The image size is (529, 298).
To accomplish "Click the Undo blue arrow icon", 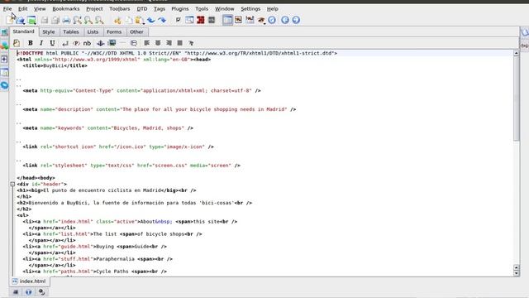I will [151, 20].
